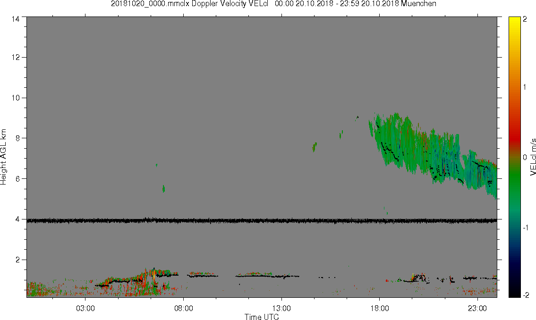Click the colorbar value 0 label
The image size is (536, 320).
pyautogui.click(x=525, y=158)
